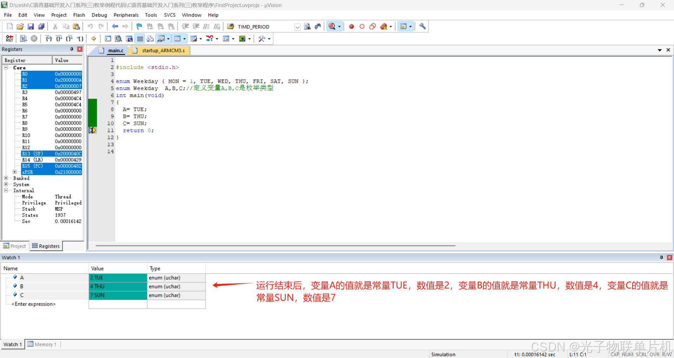Insert breakpoint red dot icon
Screen dimensions: 674x358
[x=351, y=26]
